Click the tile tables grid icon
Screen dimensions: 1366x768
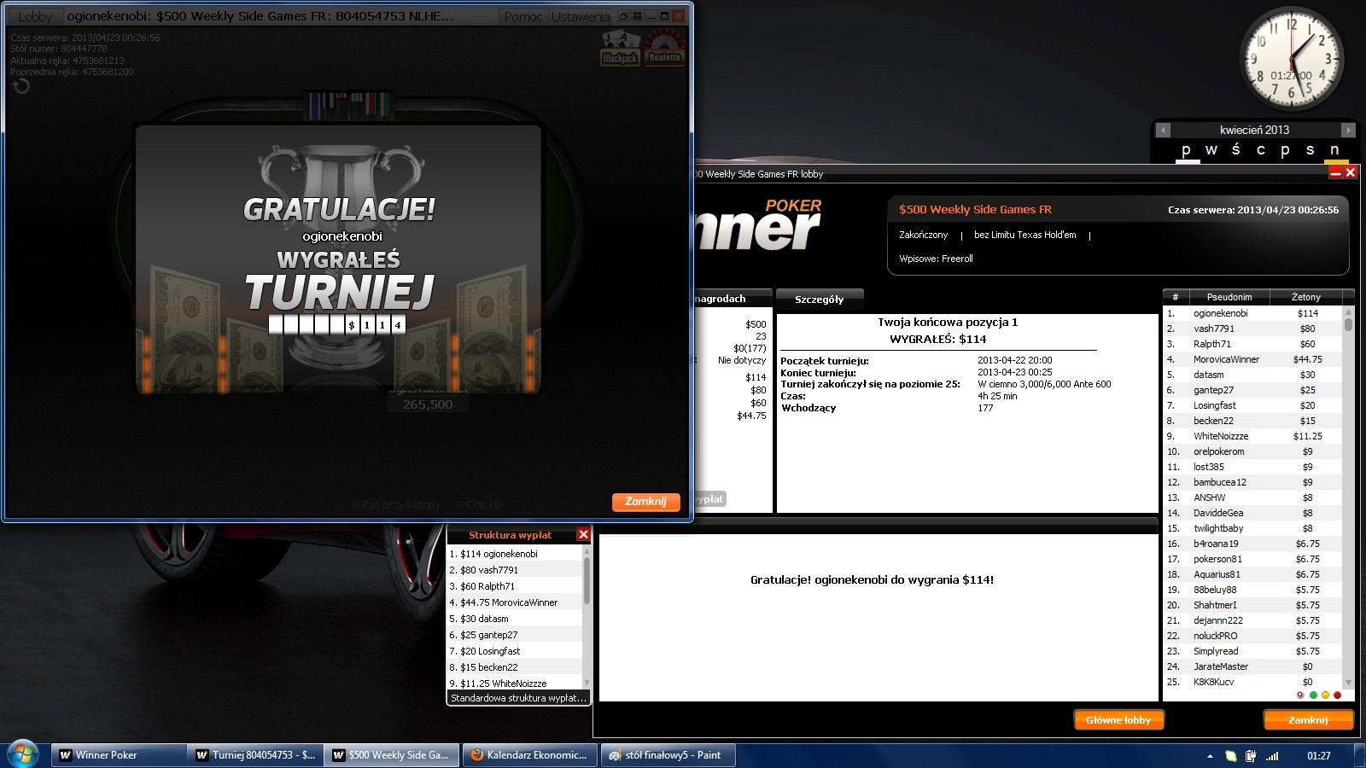tap(637, 16)
